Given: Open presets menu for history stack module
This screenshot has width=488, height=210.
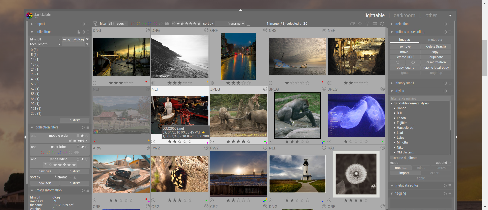Looking at the screenshot, I should (x=450, y=83).
